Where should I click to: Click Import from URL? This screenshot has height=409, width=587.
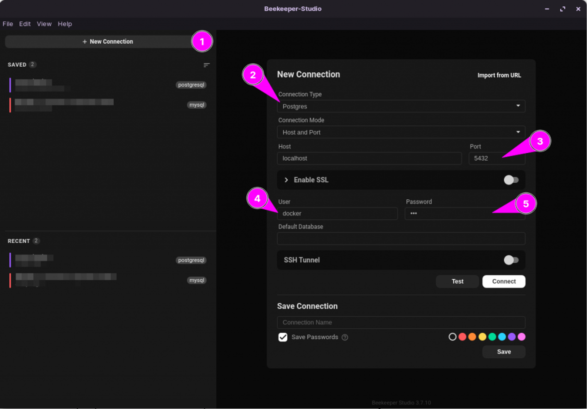(x=499, y=75)
